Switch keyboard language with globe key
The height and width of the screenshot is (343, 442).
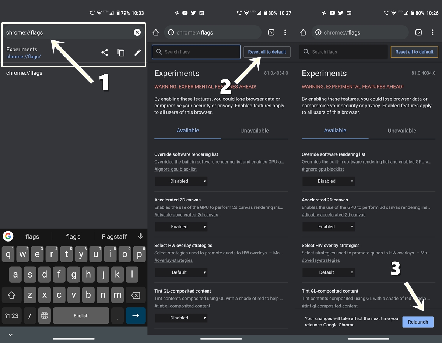45,316
